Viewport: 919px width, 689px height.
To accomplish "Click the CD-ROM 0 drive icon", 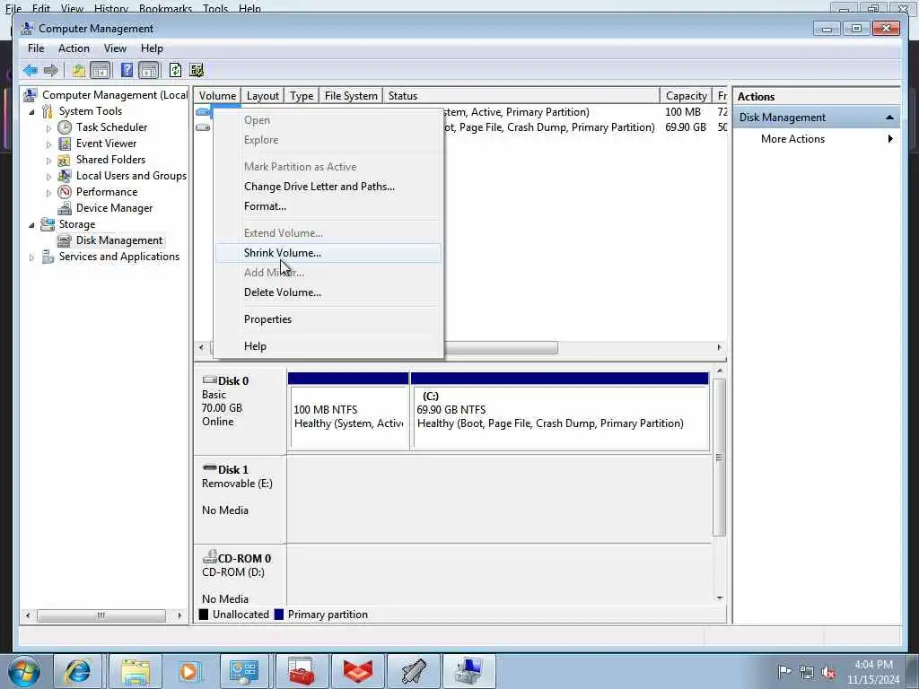I will pos(209,557).
